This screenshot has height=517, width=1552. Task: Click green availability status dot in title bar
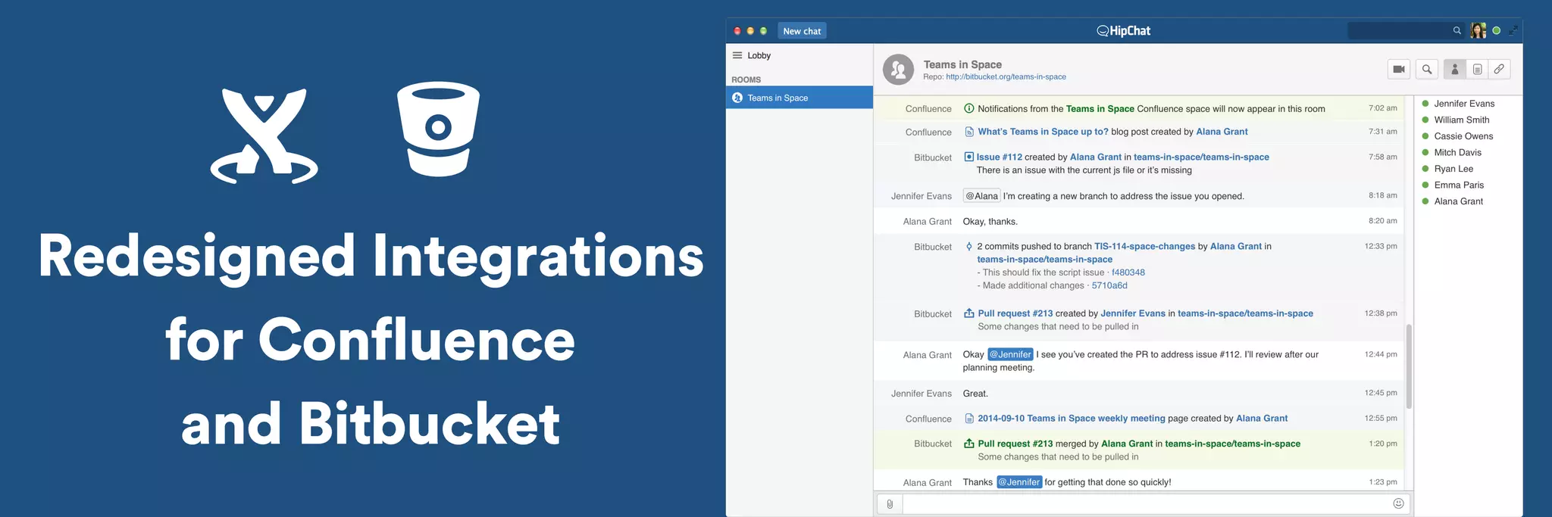(x=1496, y=30)
